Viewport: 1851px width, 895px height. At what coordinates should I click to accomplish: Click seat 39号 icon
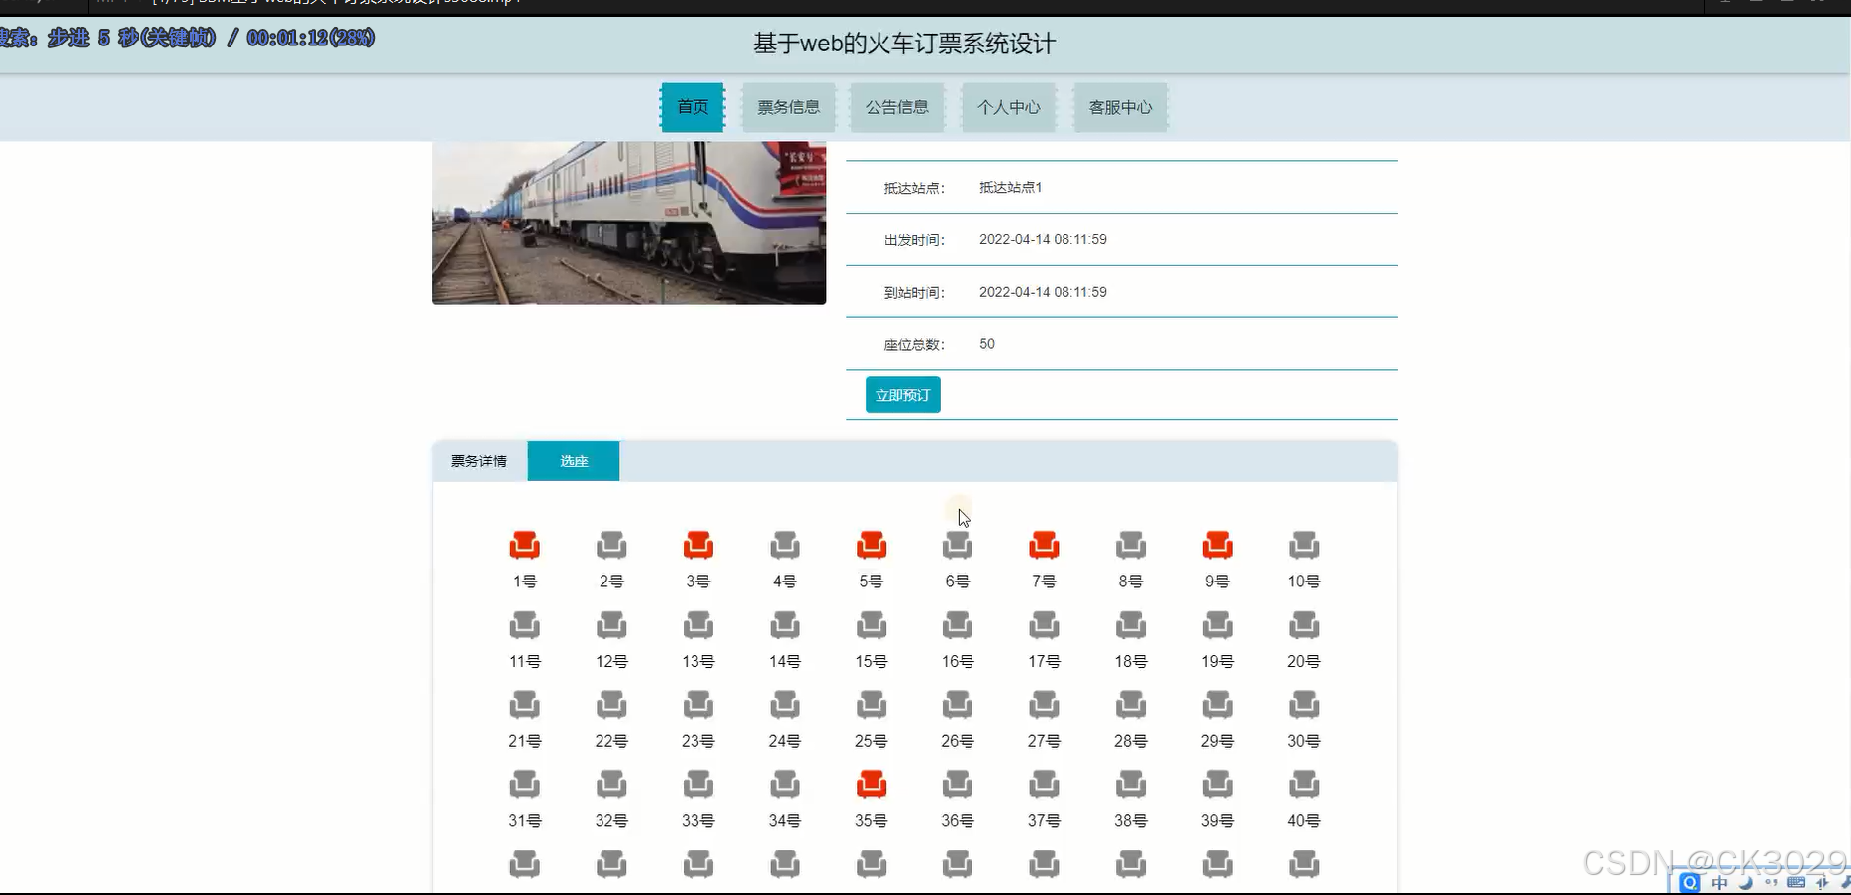tap(1217, 785)
